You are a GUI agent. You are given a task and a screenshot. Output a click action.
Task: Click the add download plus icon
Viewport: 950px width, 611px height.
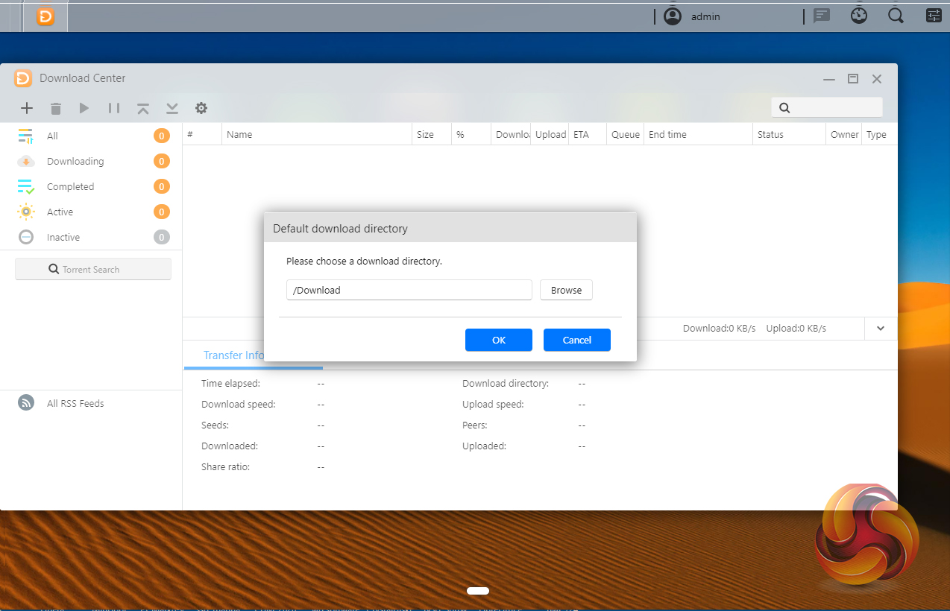tap(27, 108)
